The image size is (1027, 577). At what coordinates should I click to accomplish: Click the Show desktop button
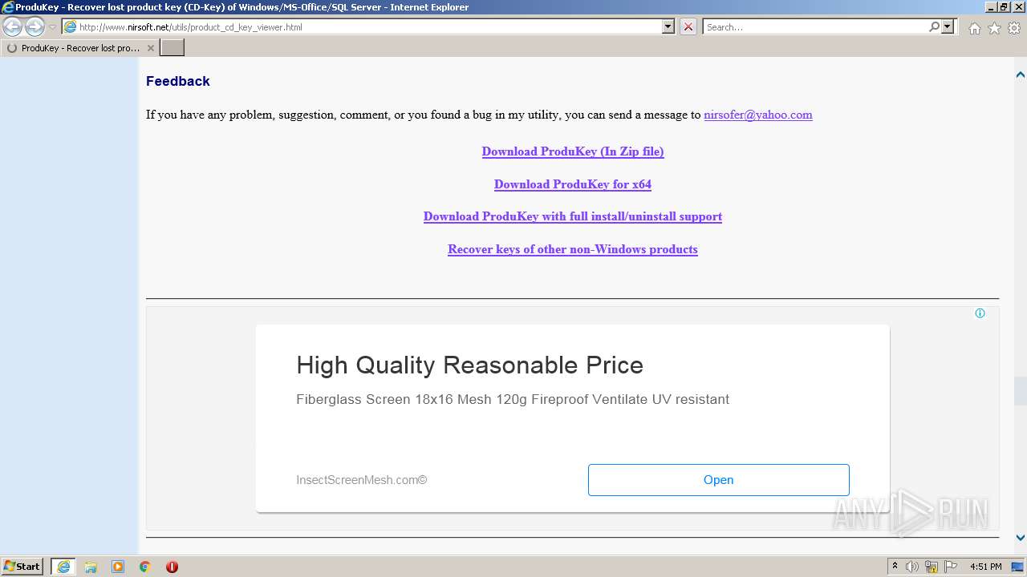click(1017, 567)
